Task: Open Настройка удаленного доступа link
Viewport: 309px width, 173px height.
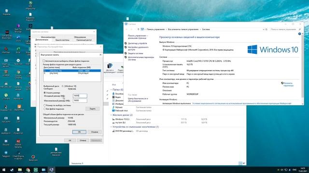Action: tap(138, 48)
